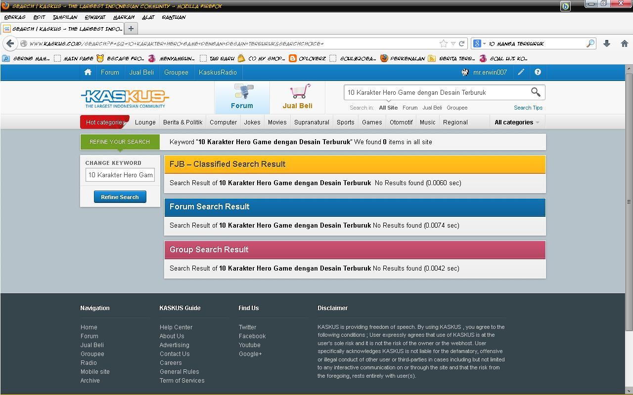
Task: Go to the Firefox home page icon
Action: [624, 43]
